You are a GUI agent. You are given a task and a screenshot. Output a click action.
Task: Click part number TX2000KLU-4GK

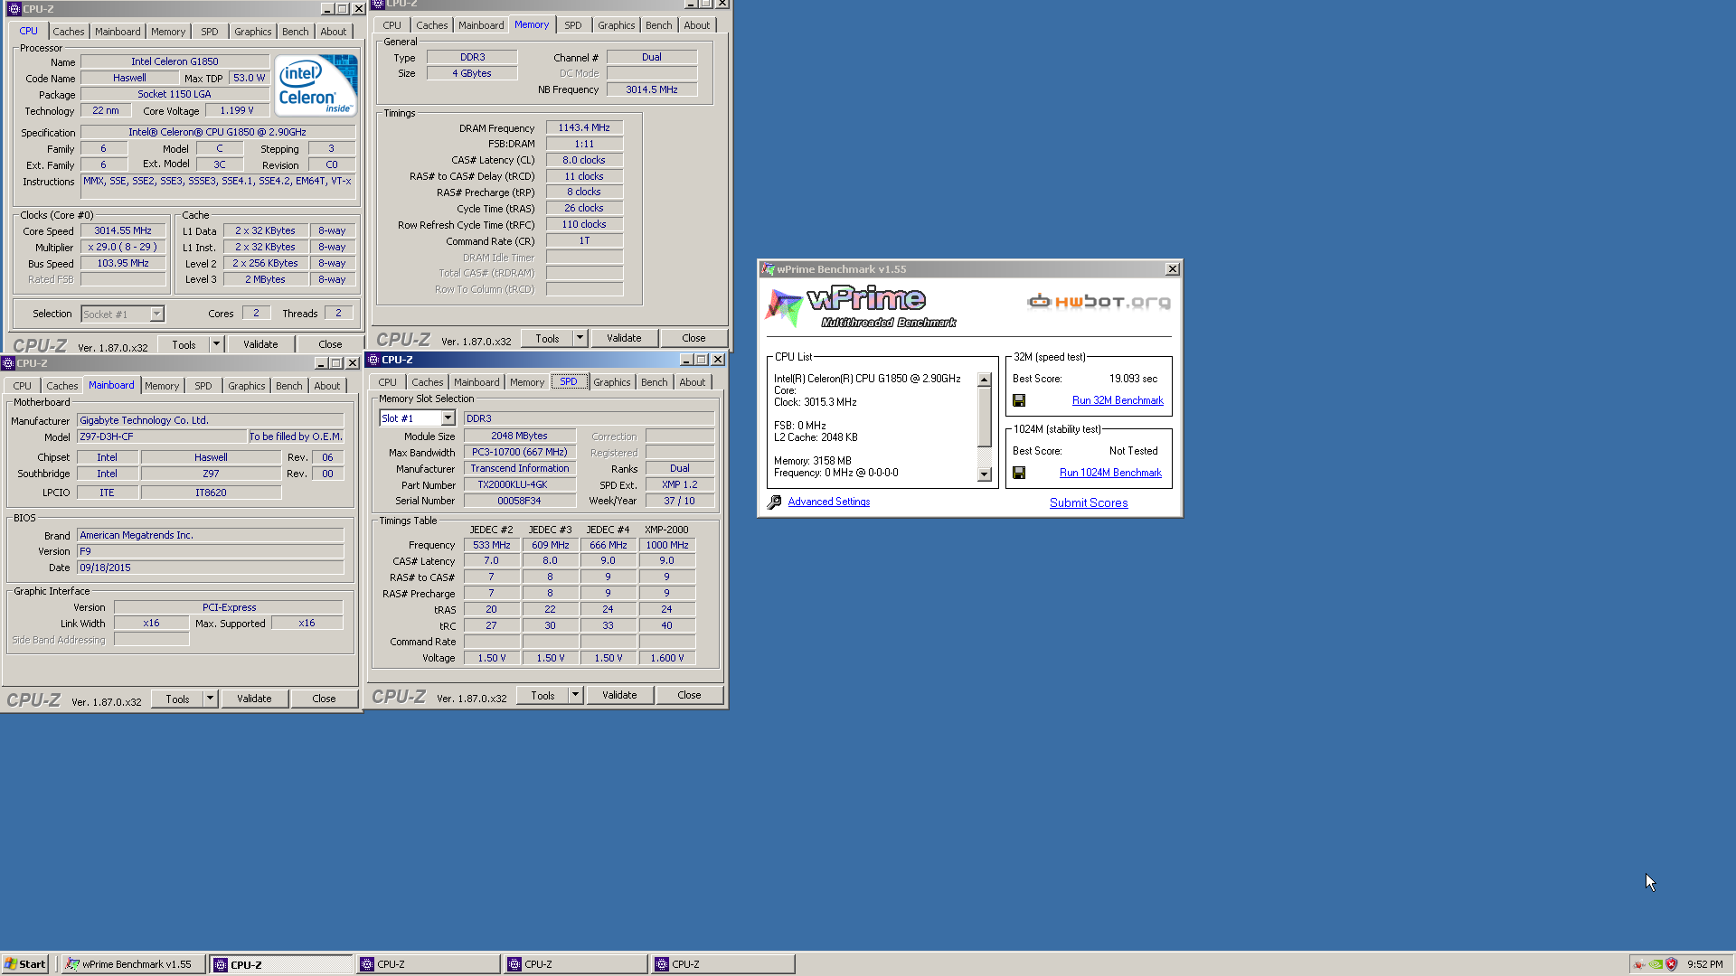(520, 484)
